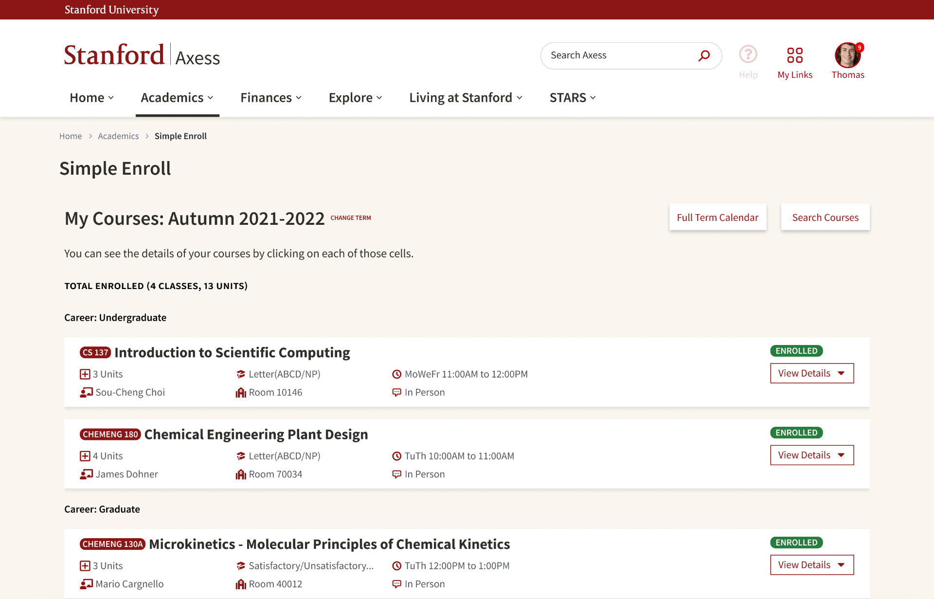
Task: Click the Academics breadcrumb link
Action: [x=118, y=136]
